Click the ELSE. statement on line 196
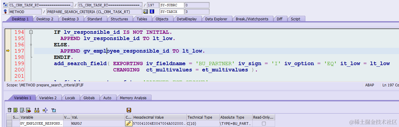Image resolution: width=399 pixels, height=127 pixels. [62, 45]
